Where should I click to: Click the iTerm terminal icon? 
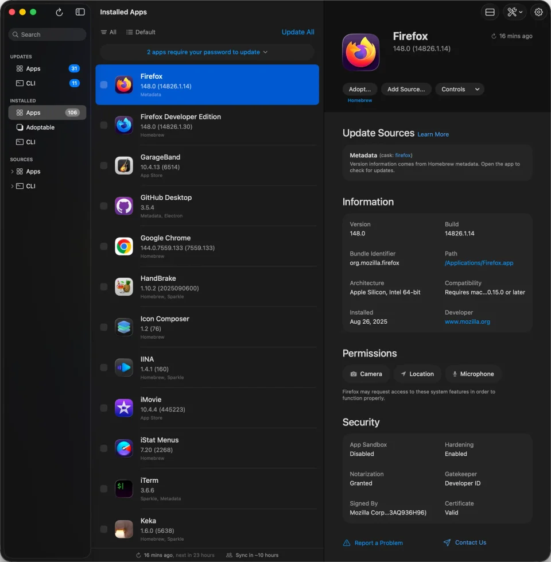pos(124,489)
